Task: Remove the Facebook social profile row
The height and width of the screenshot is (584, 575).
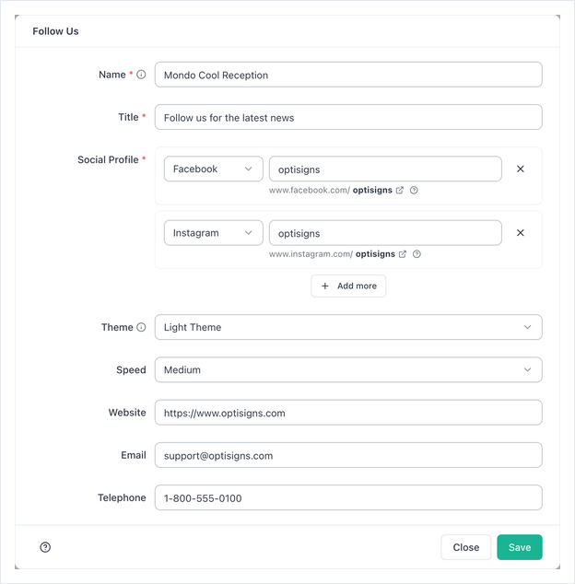Action: [521, 169]
